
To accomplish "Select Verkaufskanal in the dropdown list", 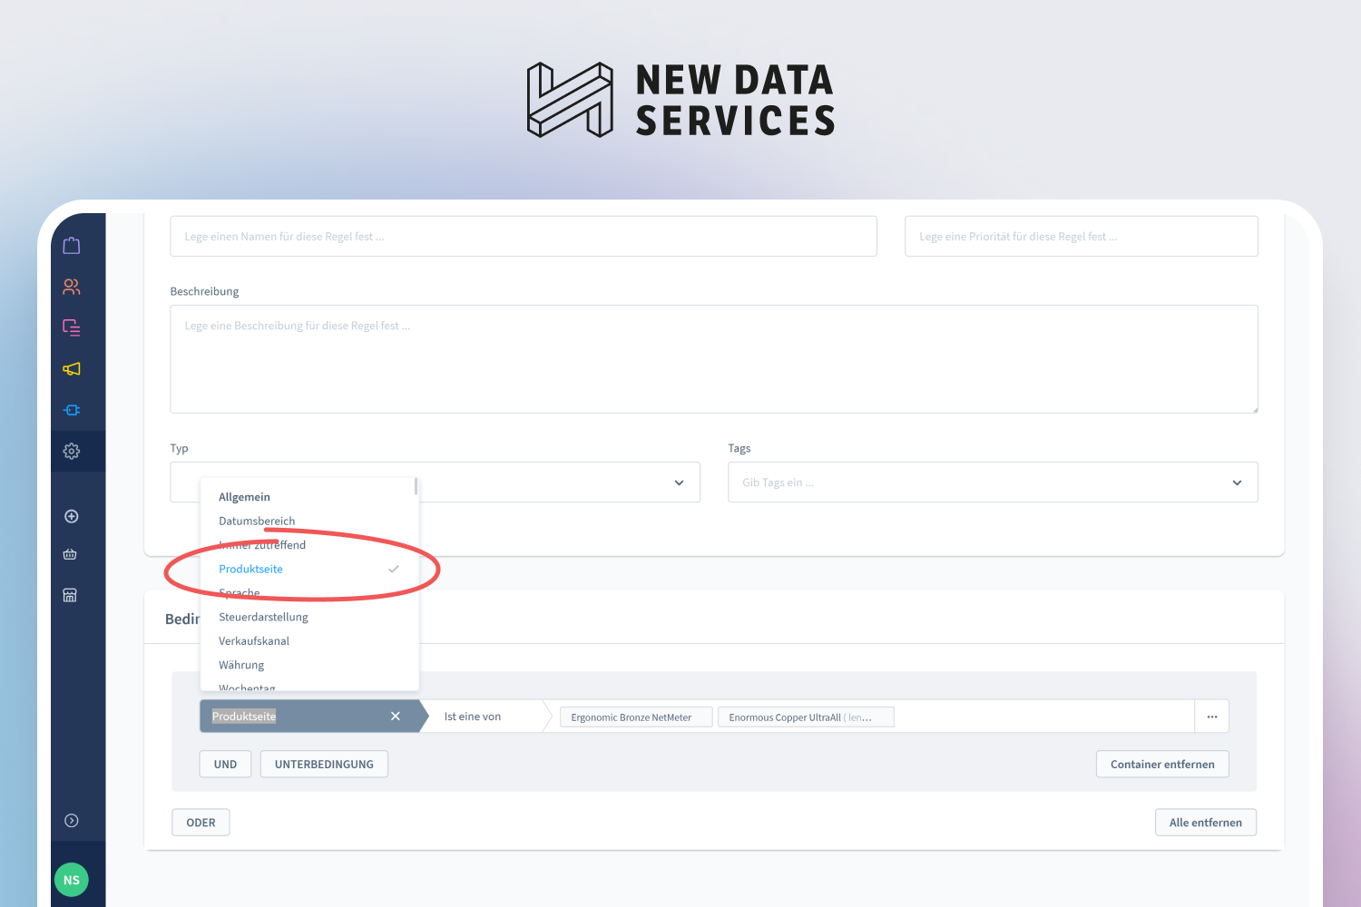I will click(x=308, y=641).
